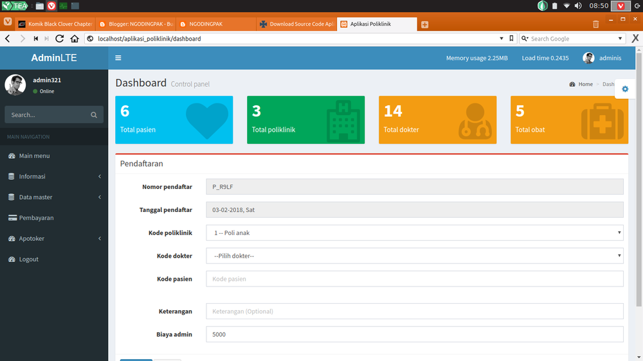The height and width of the screenshot is (361, 643).
Task: Click the clock showing 08:50
Action: click(x=599, y=6)
